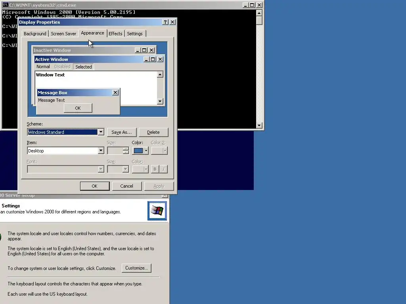Click the Save As... button

tap(121, 132)
